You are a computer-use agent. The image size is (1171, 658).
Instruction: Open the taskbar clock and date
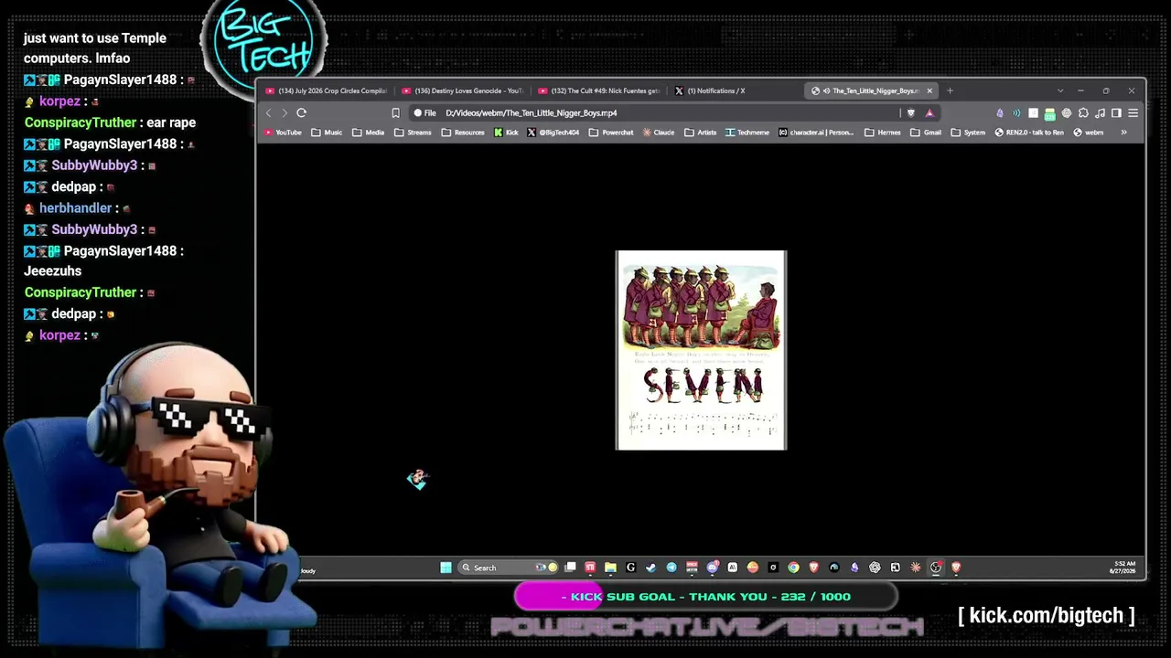tap(1123, 568)
